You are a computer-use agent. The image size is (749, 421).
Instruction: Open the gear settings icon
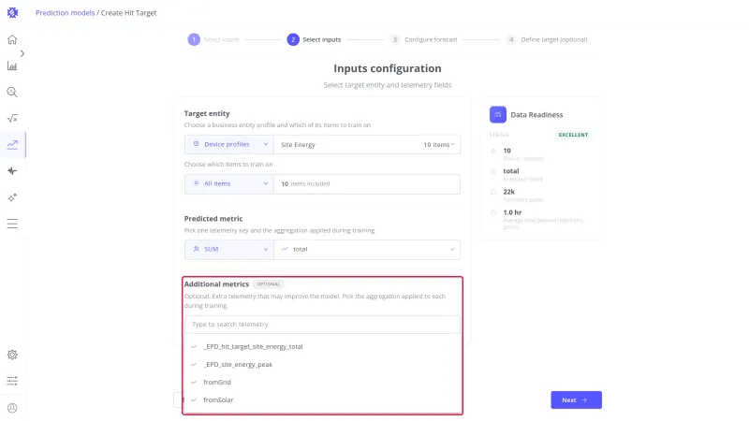point(12,355)
